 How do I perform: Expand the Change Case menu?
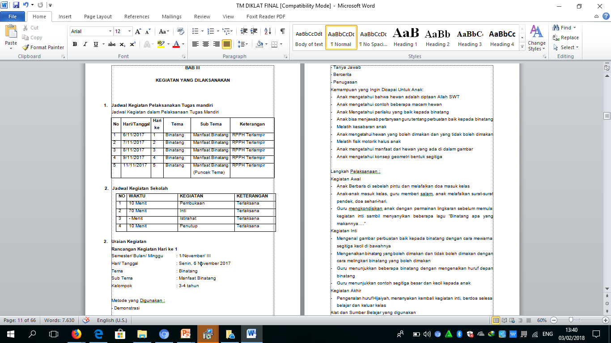pos(164,31)
